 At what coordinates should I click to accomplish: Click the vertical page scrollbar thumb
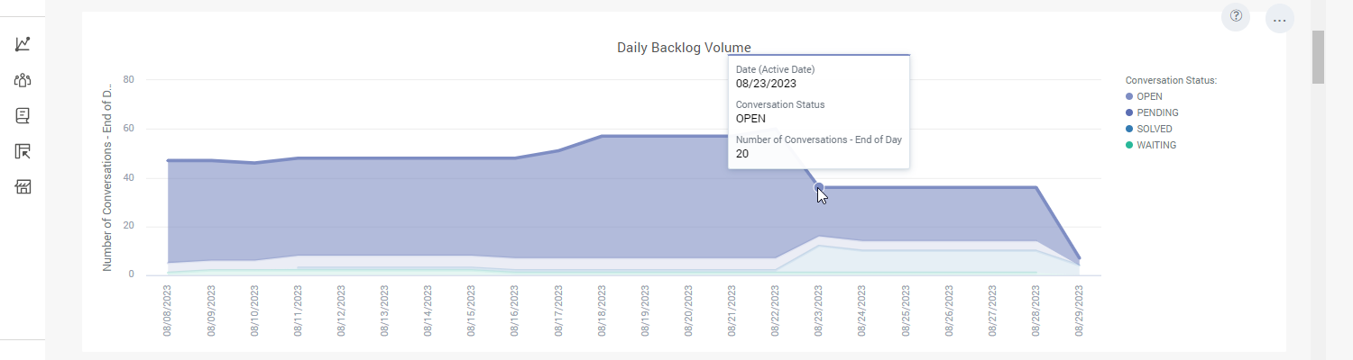pyautogui.click(x=1318, y=57)
